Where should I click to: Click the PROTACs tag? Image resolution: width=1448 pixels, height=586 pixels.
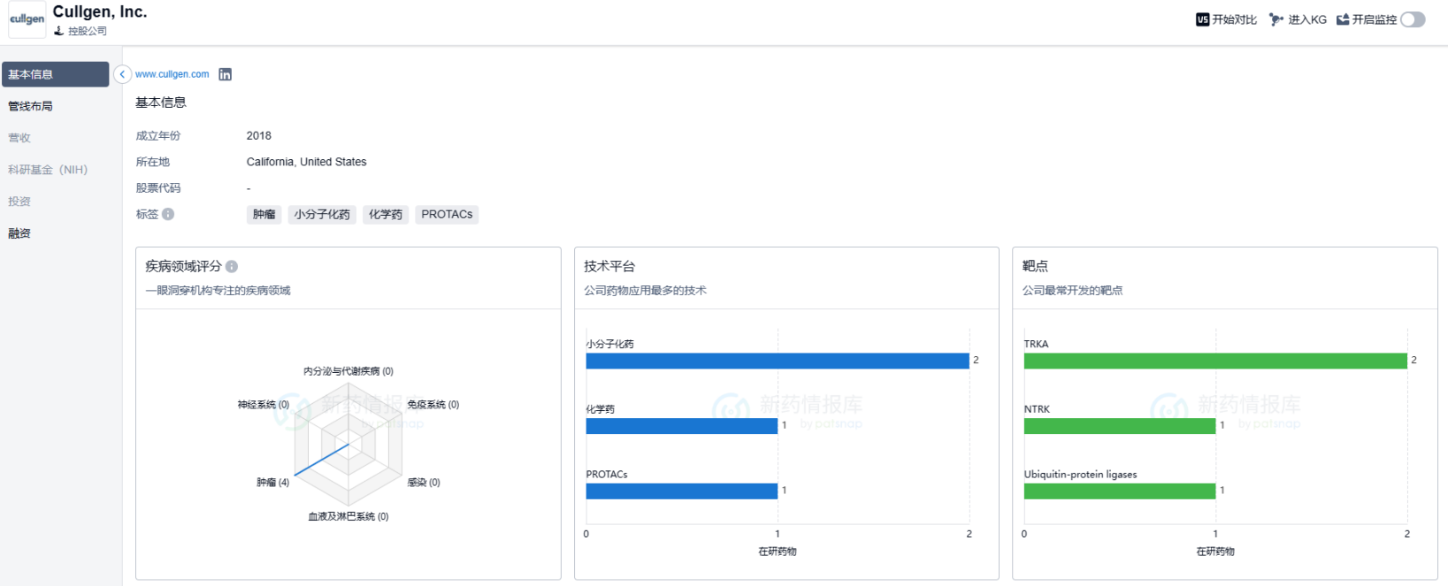point(447,215)
